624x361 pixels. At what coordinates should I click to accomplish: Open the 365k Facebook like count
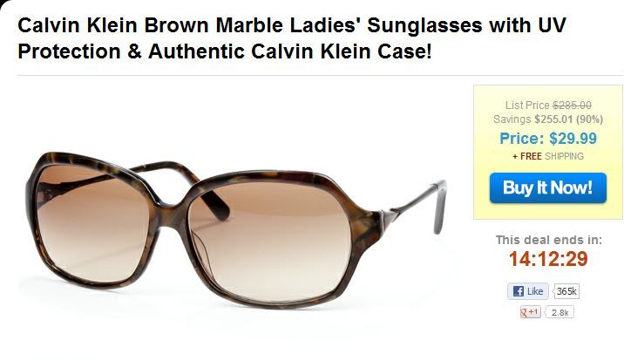566,291
